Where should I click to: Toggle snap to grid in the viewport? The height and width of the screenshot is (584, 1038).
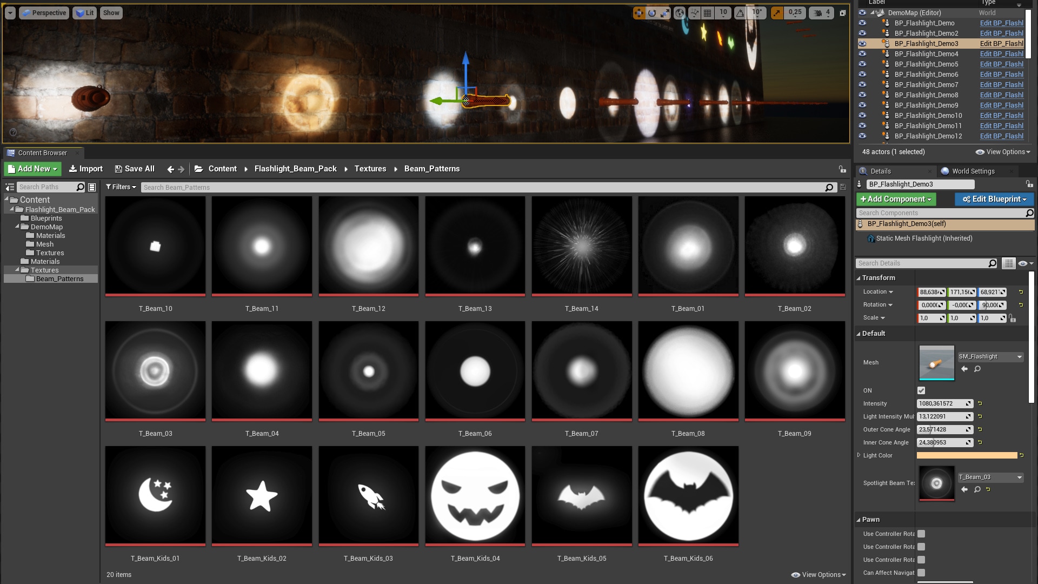click(707, 12)
